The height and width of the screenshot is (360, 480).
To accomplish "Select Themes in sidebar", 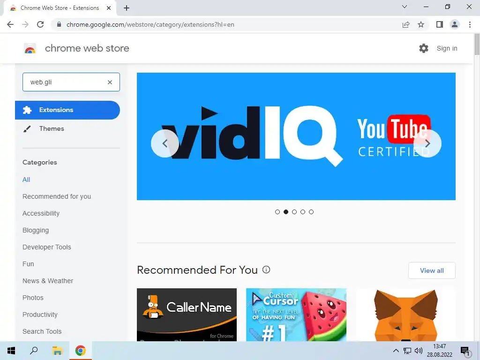I will click(x=52, y=128).
